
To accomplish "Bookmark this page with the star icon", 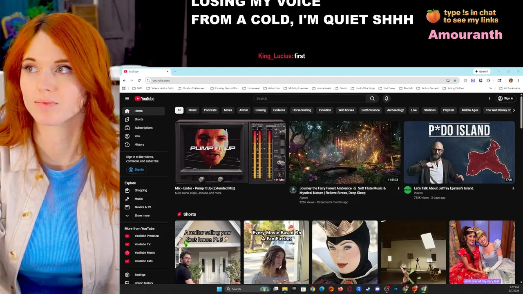I will (455, 80).
